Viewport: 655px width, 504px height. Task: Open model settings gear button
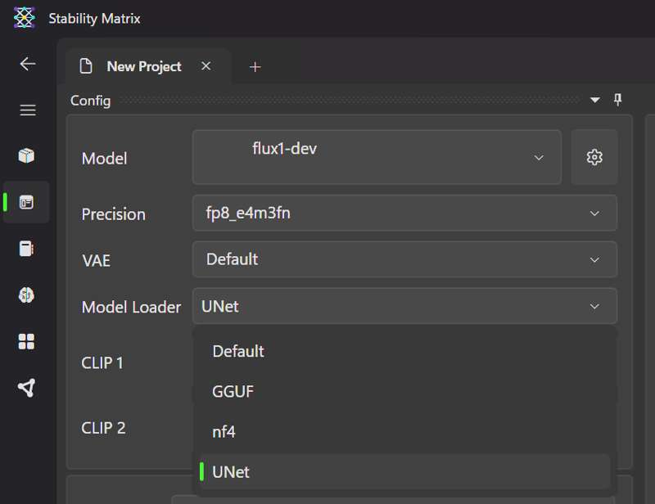coord(594,157)
